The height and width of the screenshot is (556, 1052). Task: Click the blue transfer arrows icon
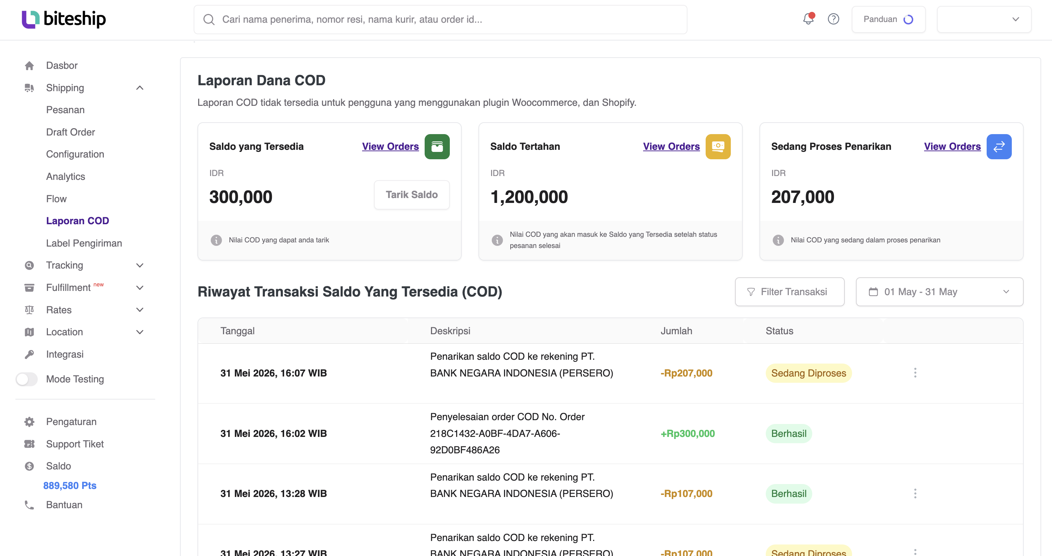click(x=999, y=147)
